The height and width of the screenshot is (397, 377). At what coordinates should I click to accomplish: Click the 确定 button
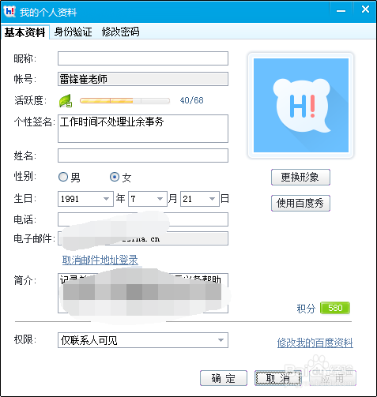(x=224, y=378)
